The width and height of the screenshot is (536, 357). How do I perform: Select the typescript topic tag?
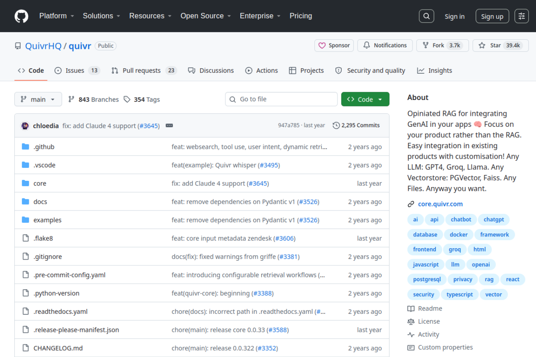coord(460,295)
